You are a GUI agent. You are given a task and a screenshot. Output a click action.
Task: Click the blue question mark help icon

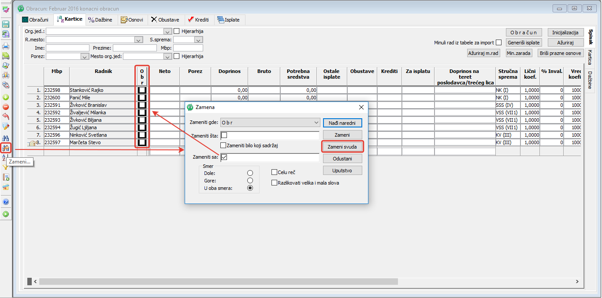6,202
